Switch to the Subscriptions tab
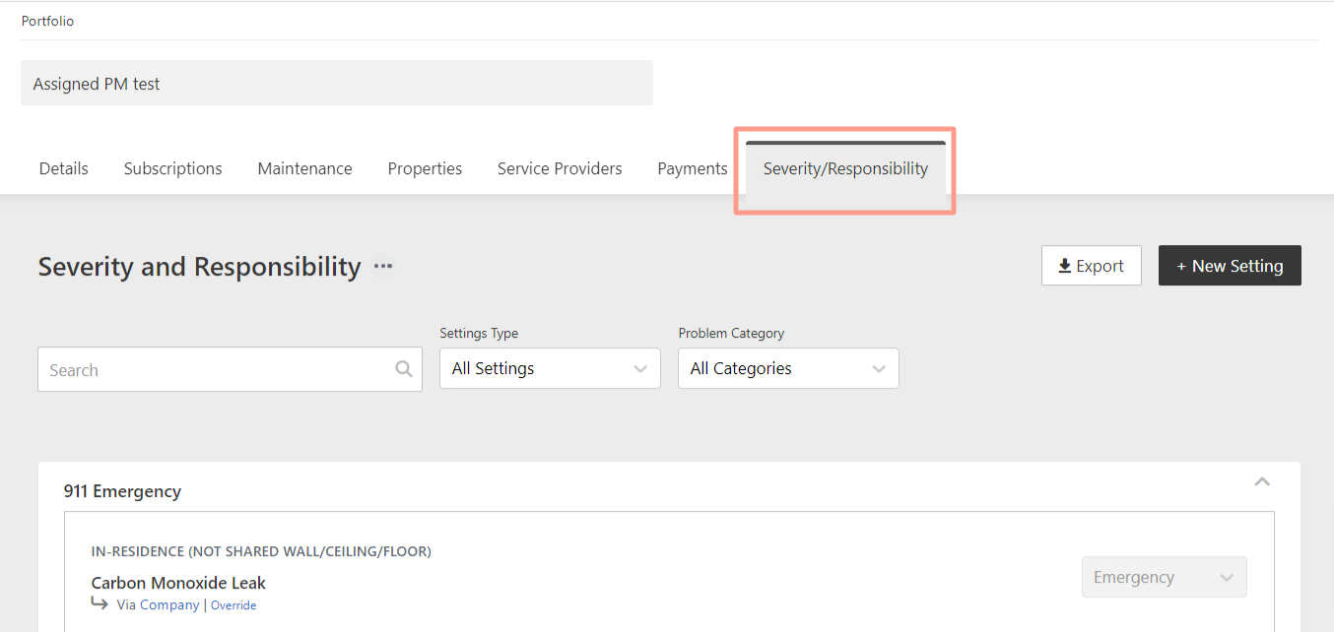The width and height of the screenshot is (1334, 632). point(173,168)
